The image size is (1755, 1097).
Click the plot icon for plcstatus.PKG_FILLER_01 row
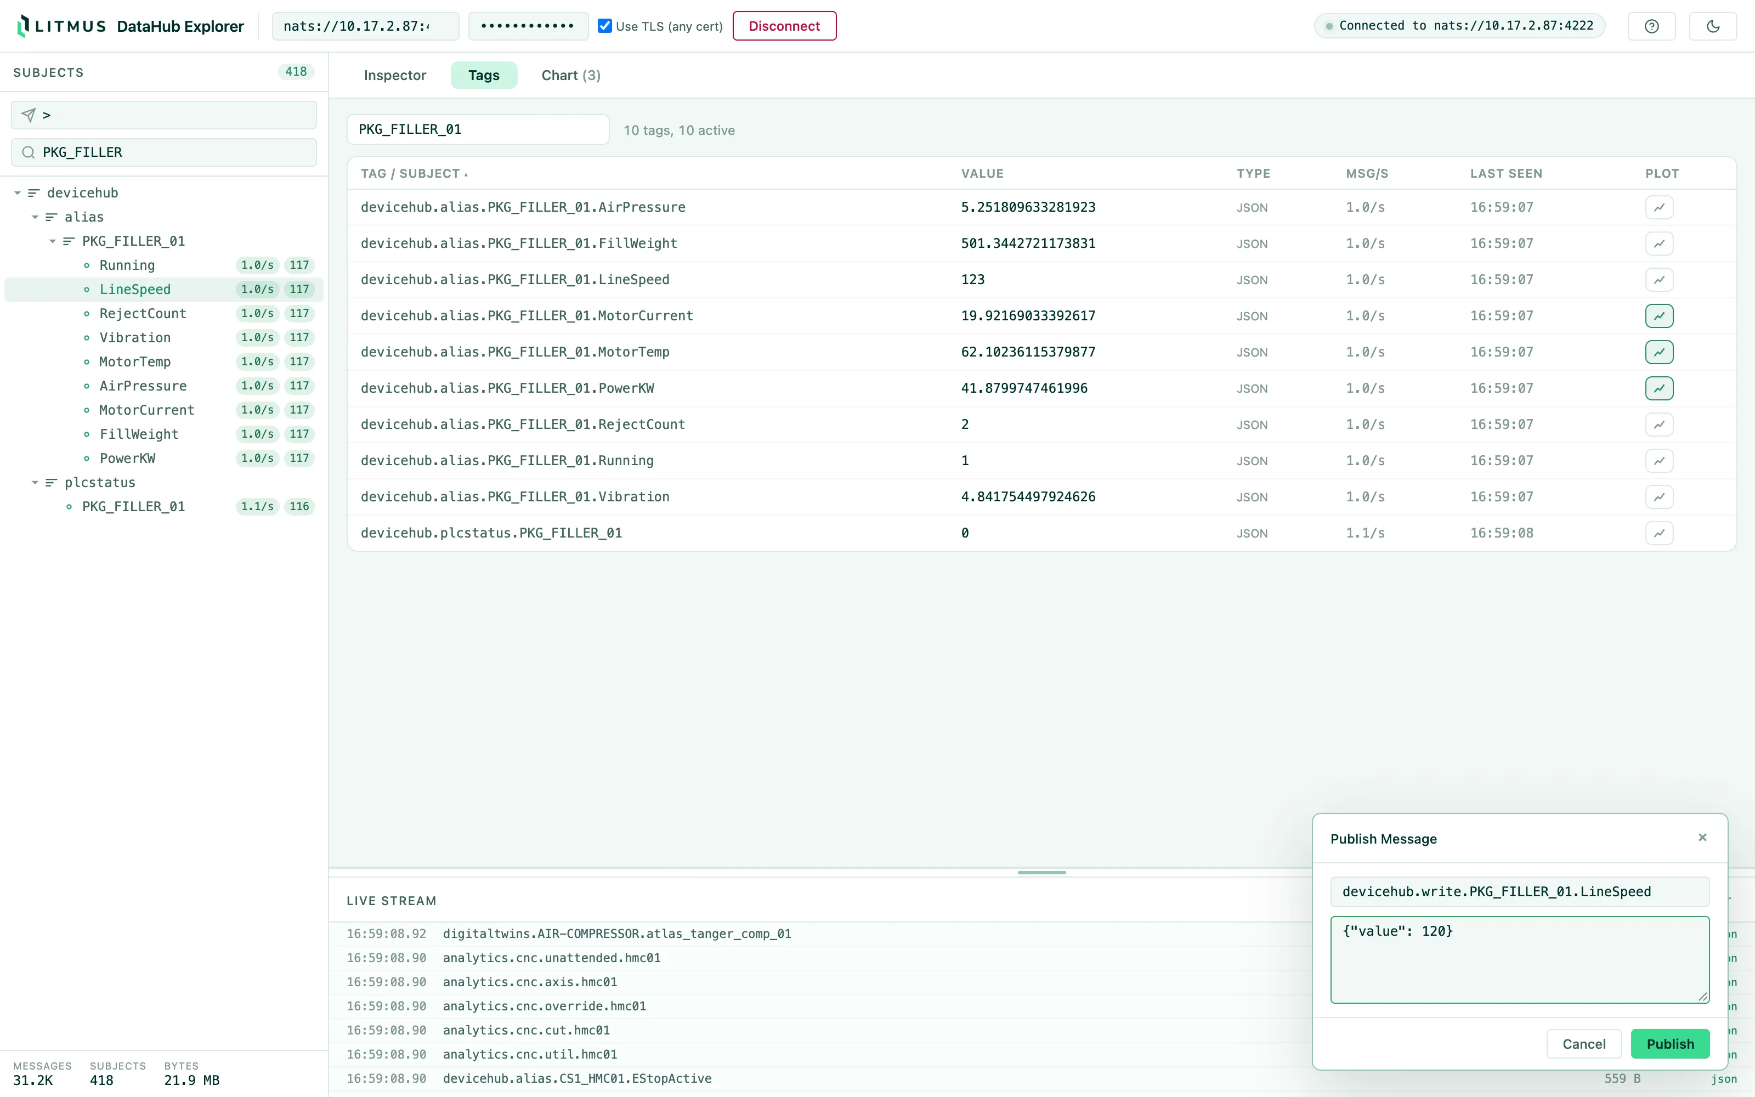click(1659, 533)
